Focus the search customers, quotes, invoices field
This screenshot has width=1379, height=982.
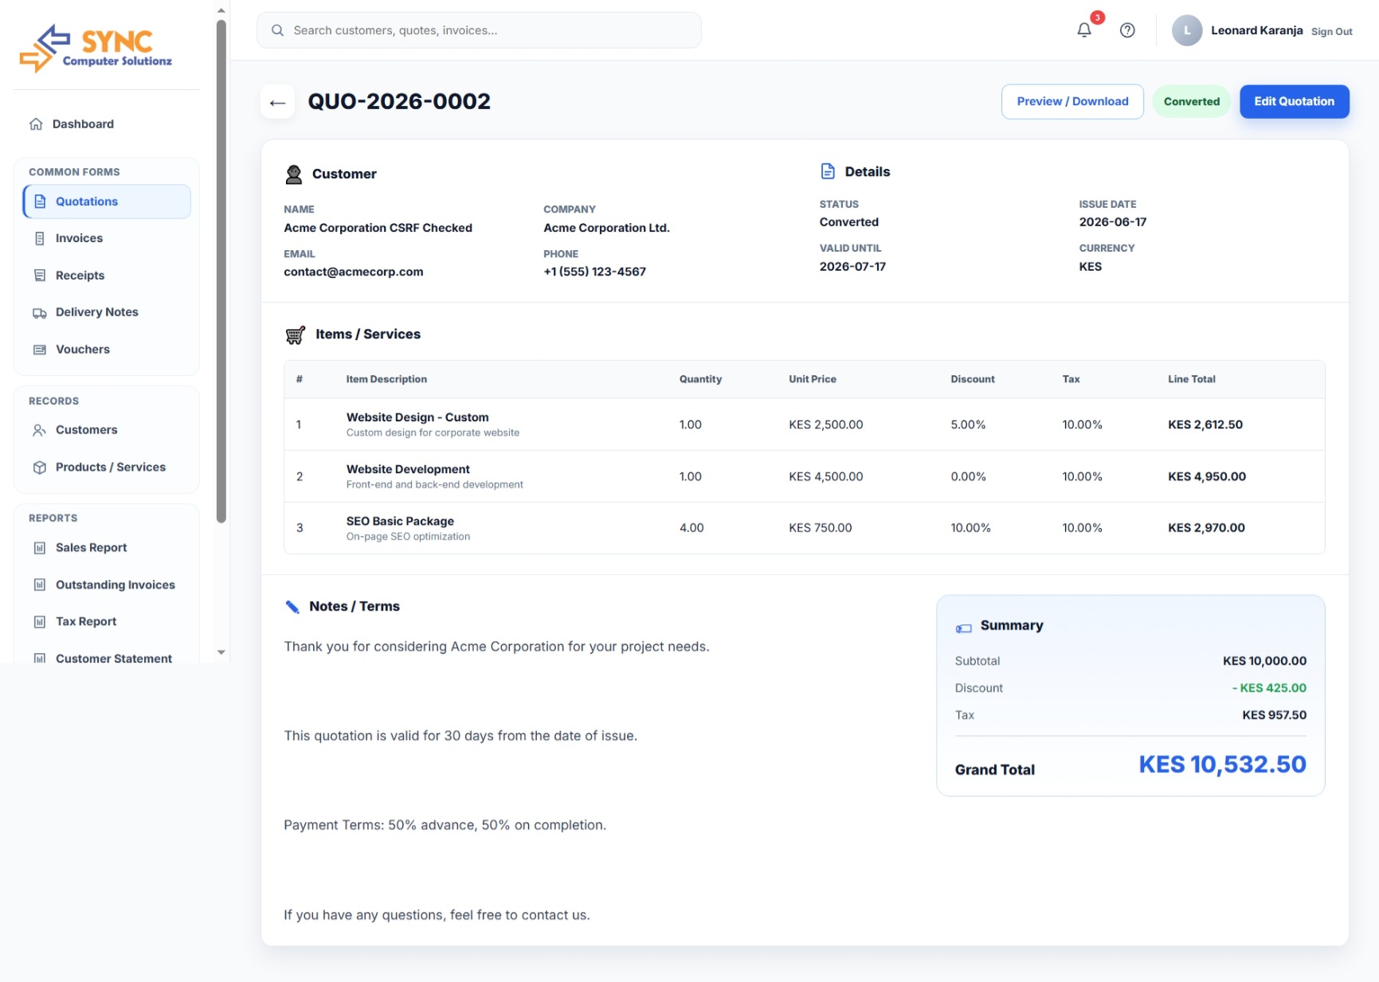pyautogui.click(x=479, y=30)
